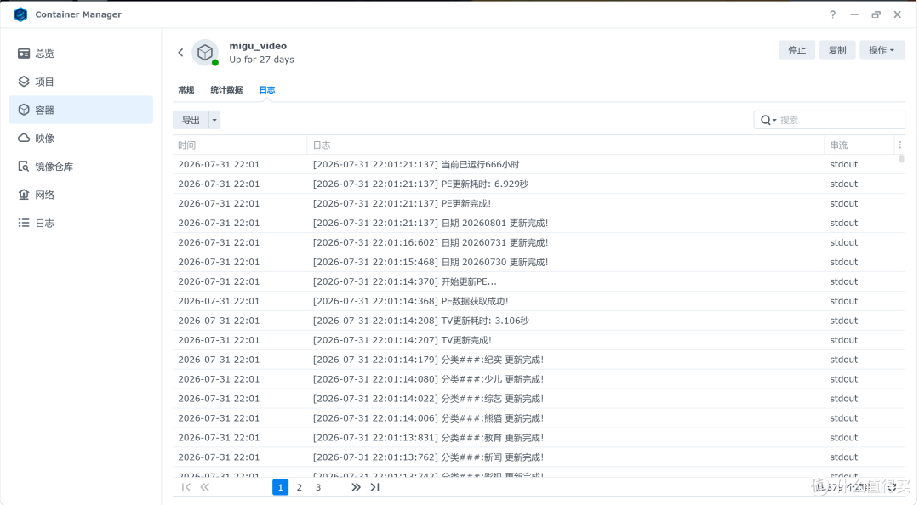Select page 1 in pagination
The width and height of the screenshot is (919, 505).
click(280, 487)
